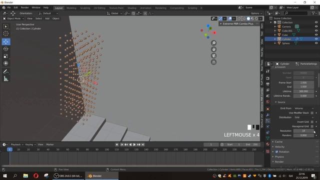Select wireframe viewport shading mode

(244, 18)
